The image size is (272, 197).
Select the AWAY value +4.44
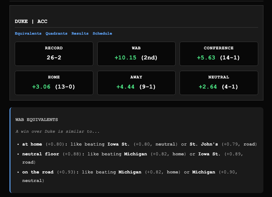point(126,87)
